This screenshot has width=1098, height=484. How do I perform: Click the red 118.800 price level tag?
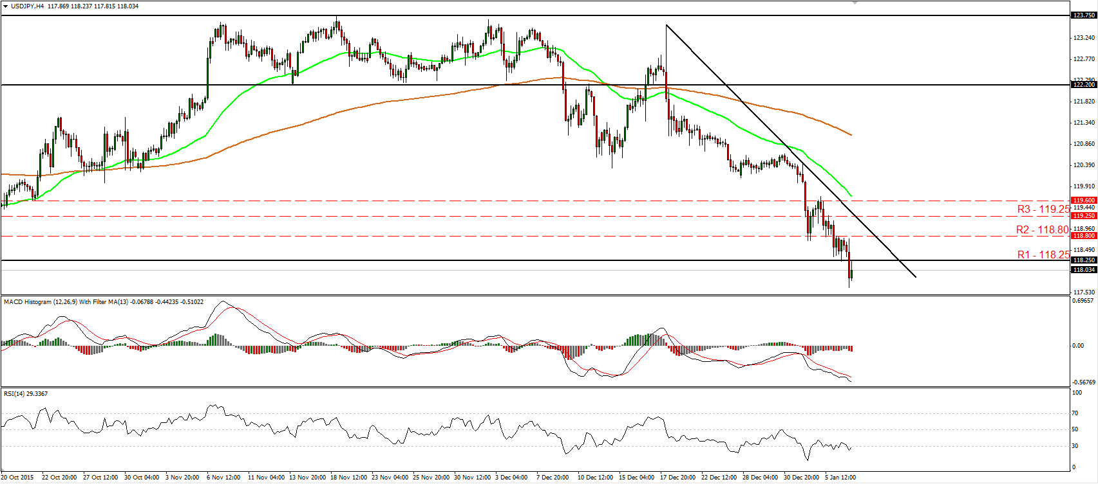(1084, 236)
